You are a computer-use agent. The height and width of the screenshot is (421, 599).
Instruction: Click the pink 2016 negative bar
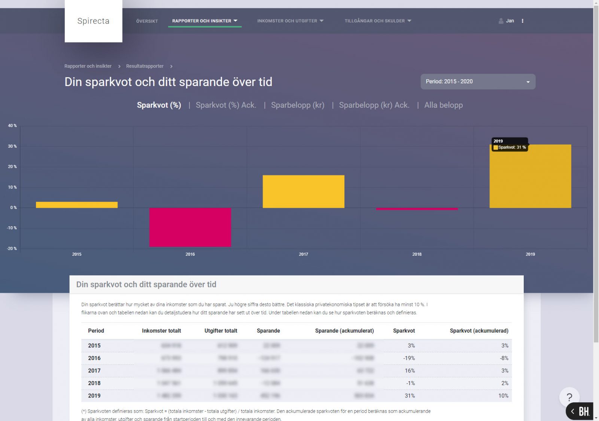point(190,227)
